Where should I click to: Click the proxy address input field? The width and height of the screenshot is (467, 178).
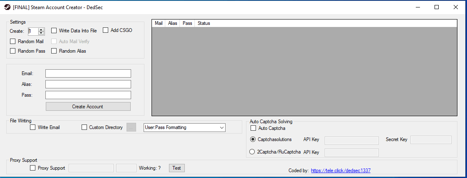coord(91,168)
